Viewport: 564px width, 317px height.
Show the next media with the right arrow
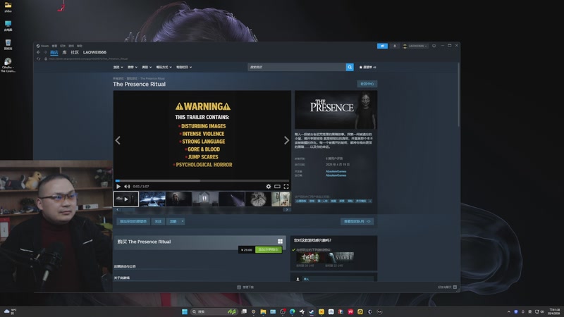pos(286,140)
